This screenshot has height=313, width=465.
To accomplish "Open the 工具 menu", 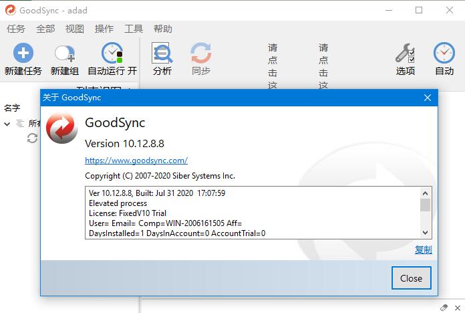I will pos(134,29).
